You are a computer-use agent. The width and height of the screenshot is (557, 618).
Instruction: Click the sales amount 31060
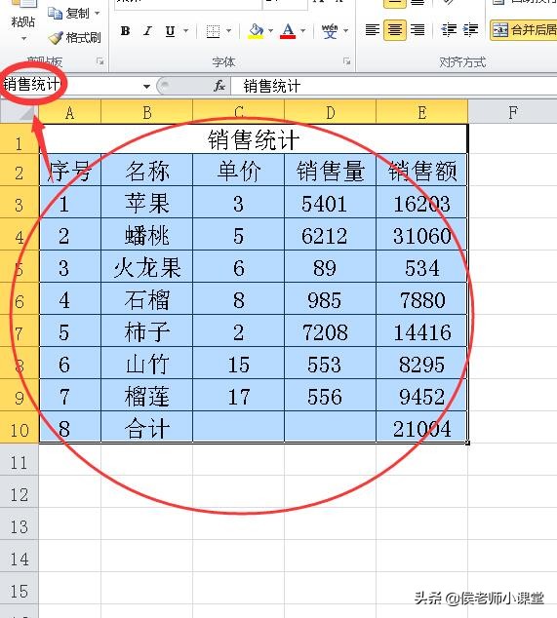point(421,234)
